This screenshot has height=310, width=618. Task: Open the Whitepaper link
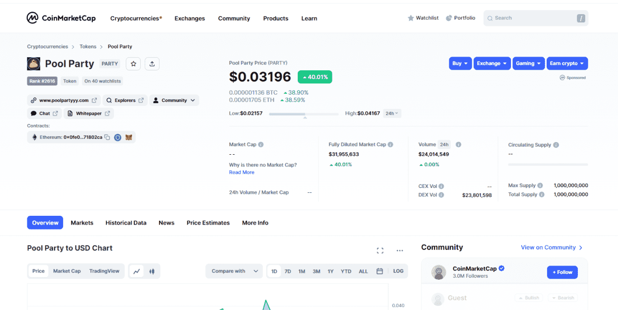[88, 113]
